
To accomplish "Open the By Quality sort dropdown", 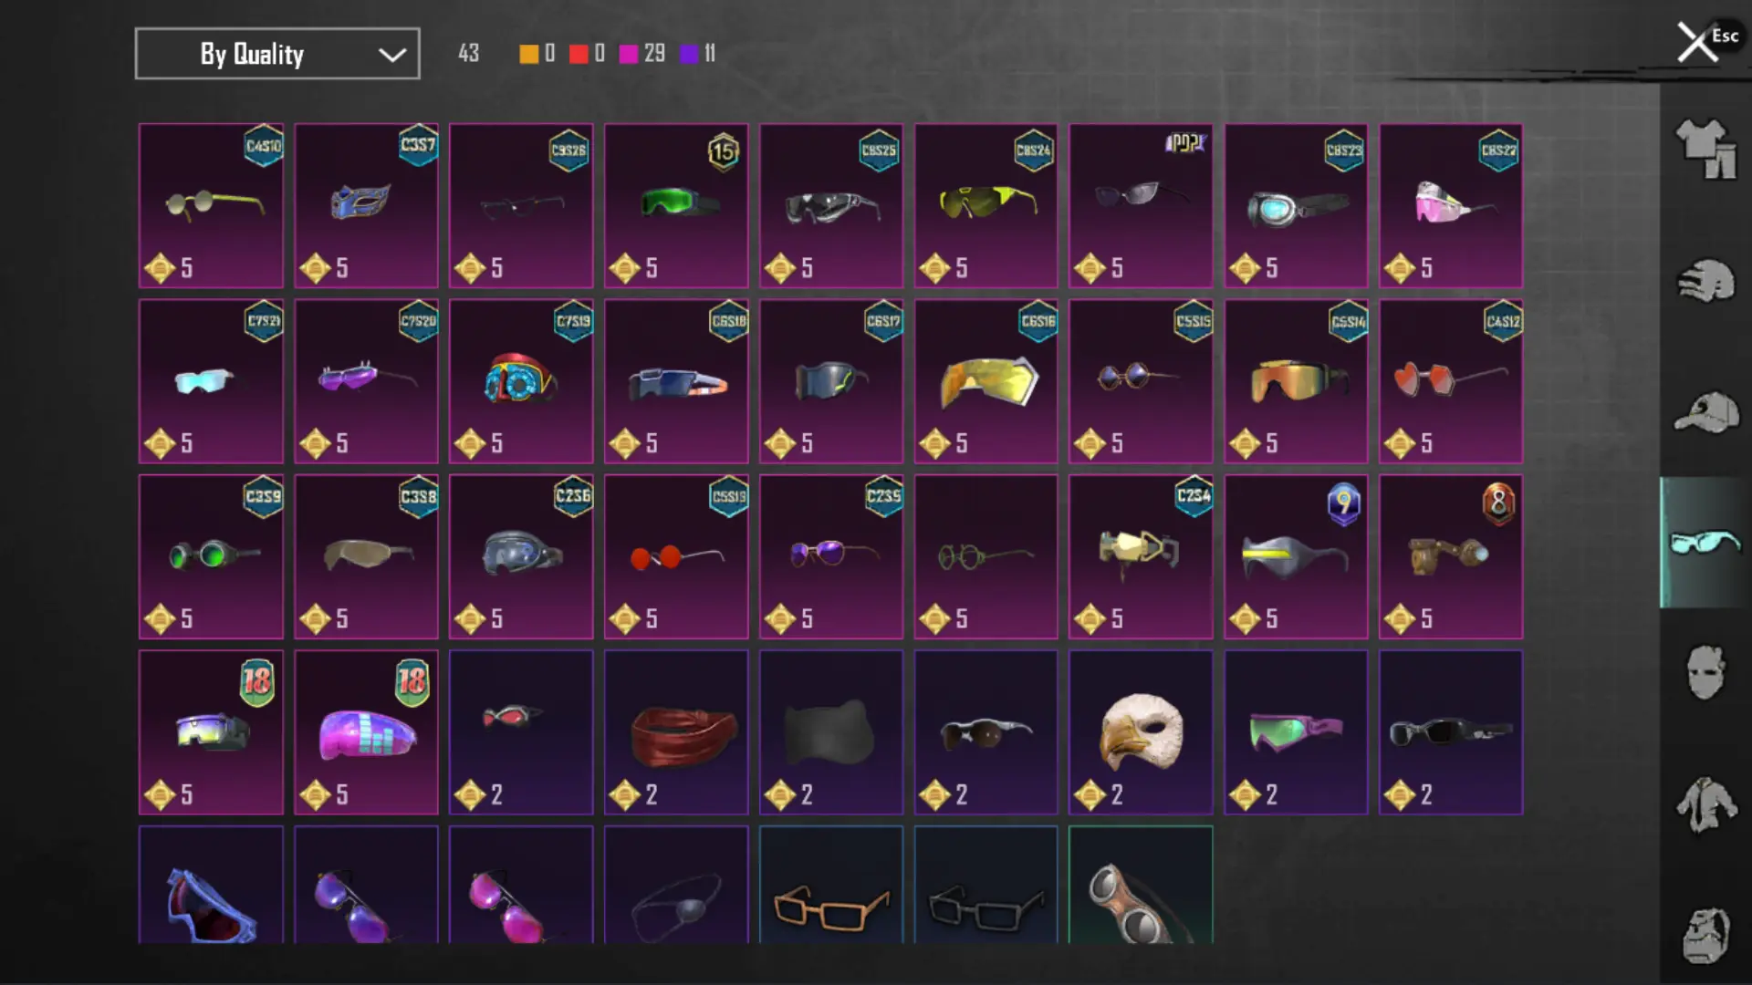I will click(277, 54).
